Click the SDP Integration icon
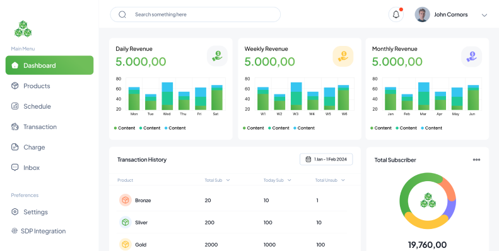 click(15, 231)
